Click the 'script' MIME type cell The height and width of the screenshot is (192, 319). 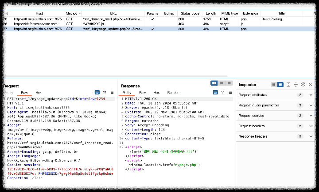tap(224, 24)
